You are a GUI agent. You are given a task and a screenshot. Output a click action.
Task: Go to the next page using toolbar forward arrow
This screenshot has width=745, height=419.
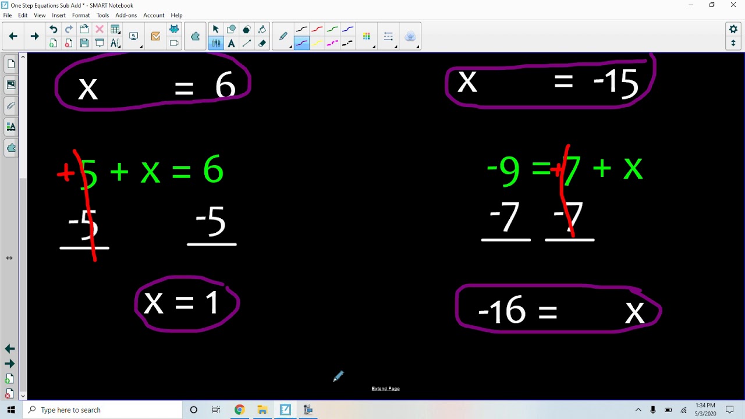tap(34, 36)
